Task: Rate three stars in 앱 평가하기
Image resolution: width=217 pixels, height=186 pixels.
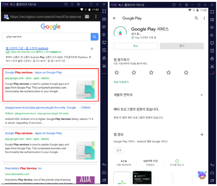Action: pos(151,72)
